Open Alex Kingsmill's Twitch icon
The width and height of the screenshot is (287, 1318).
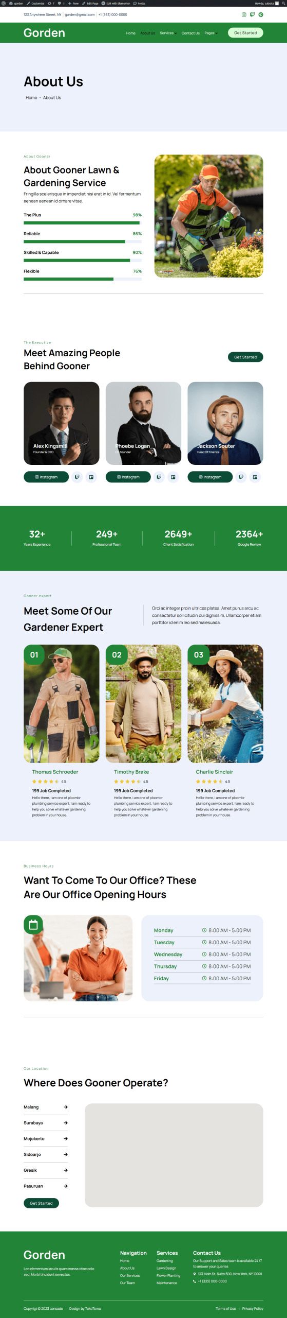[77, 477]
